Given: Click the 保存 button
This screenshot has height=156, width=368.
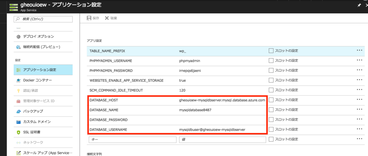Looking at the screenshot, I should click(x=93, y=18).
